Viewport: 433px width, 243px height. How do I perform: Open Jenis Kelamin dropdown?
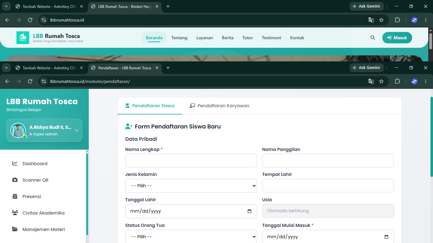(191, 186)
